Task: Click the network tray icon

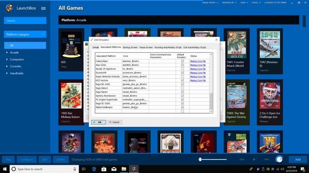Action: point(278,169)
